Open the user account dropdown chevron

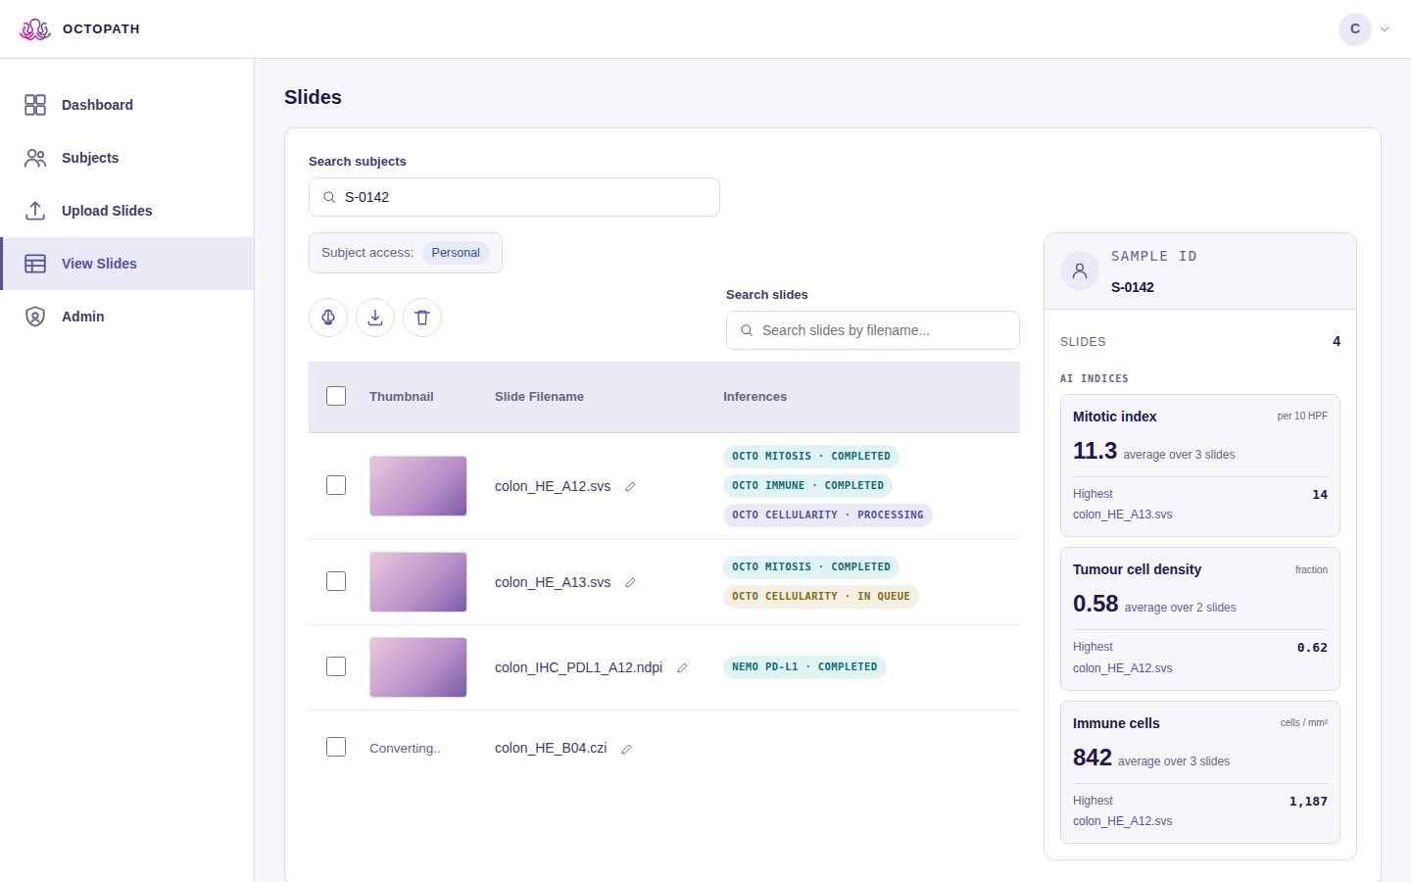click(x=1385, y=29)
